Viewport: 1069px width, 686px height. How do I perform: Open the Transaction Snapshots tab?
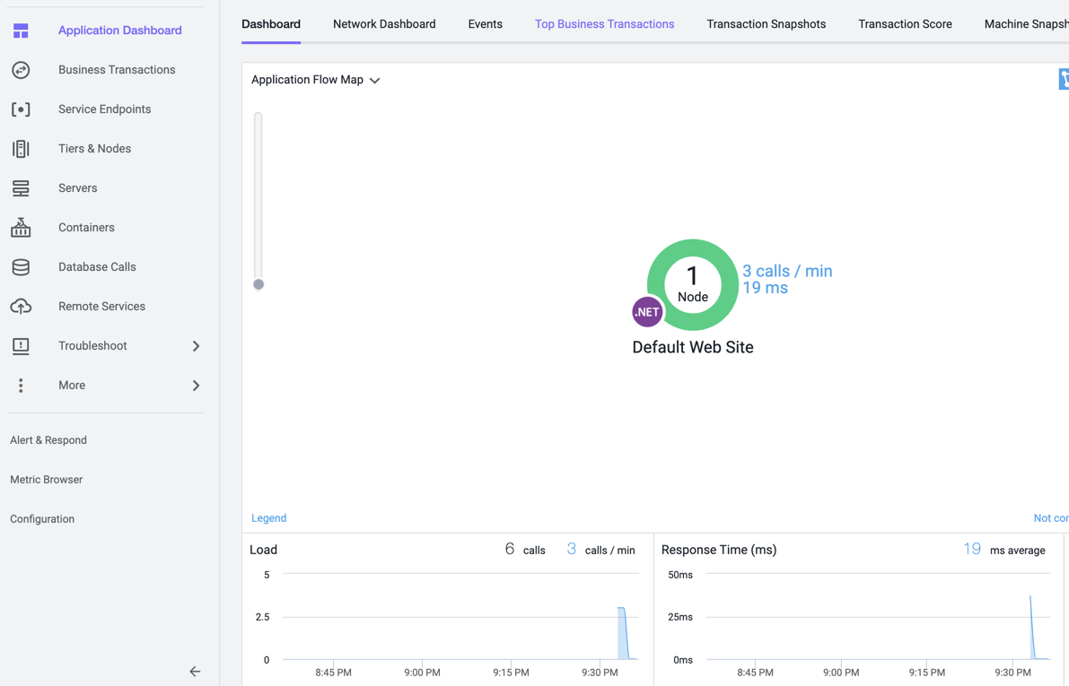pyautogui.click(x=766, y=24)
